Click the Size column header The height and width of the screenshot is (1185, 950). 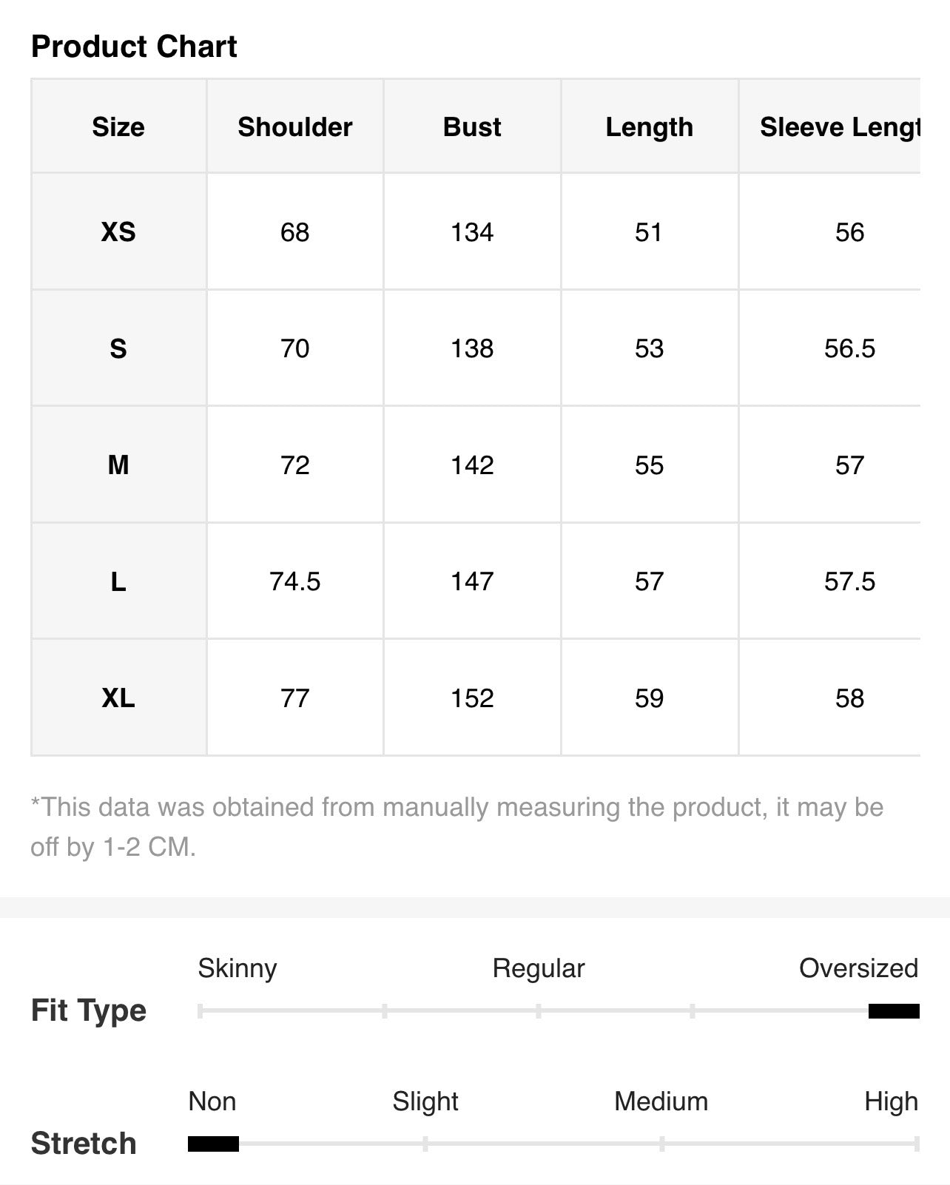(x=118, y=127)
